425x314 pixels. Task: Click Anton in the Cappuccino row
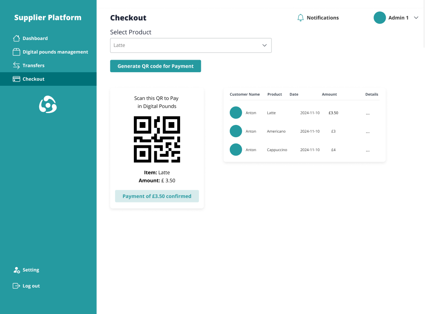(251, 150)
